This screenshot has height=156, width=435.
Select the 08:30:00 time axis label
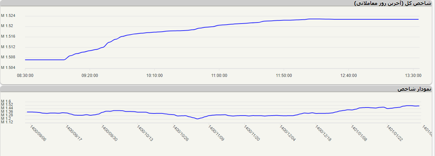pyautogui.click(x=25, y=76)
